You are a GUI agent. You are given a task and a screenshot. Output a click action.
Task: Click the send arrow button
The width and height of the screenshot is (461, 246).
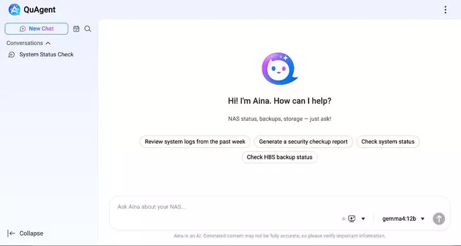pos(439,219)
